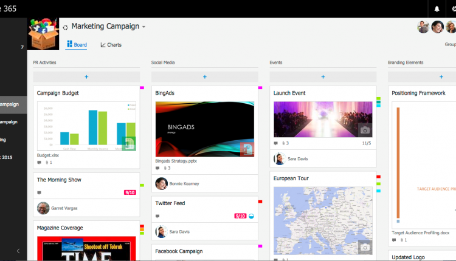Switch to the Charts view
The image size is (456, 261).
111,45
